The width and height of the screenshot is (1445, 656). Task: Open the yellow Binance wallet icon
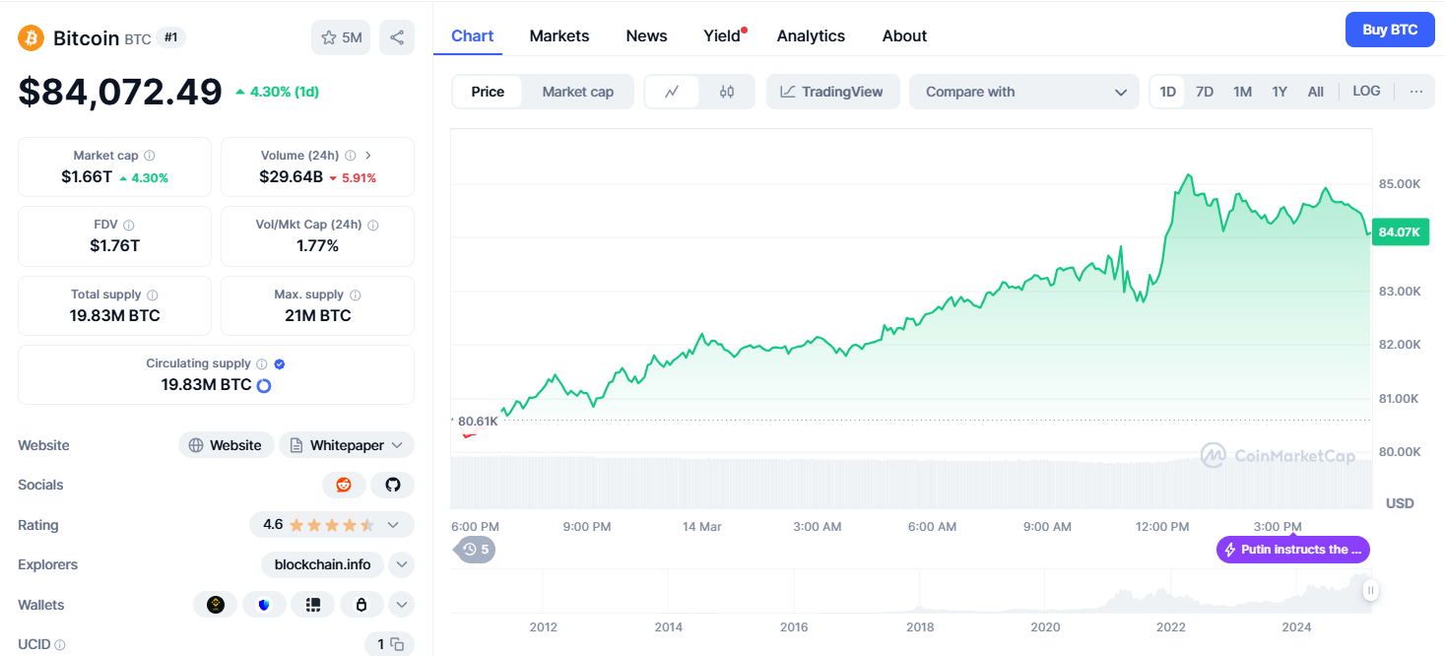click(x=216, y=605)
